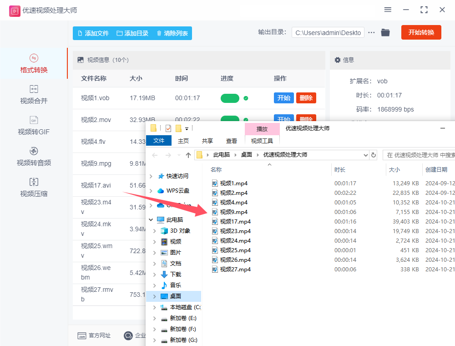Select the 格式转换 sidebar icon
Screen dimensions: 455x346
click(x=34, y=58)
